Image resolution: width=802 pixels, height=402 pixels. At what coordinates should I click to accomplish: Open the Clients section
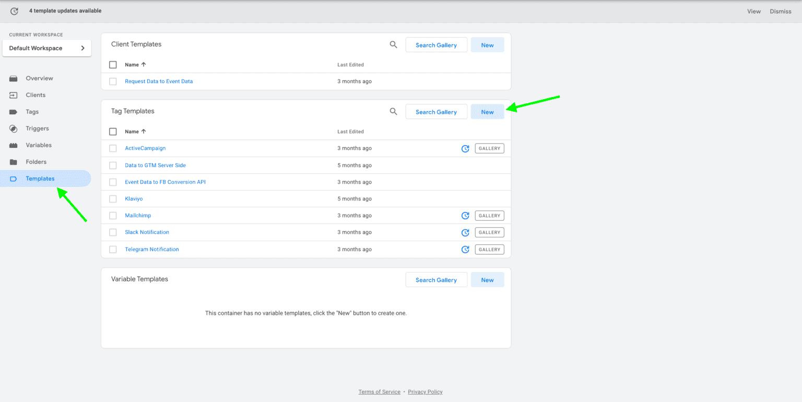click(x=36, y=95)
